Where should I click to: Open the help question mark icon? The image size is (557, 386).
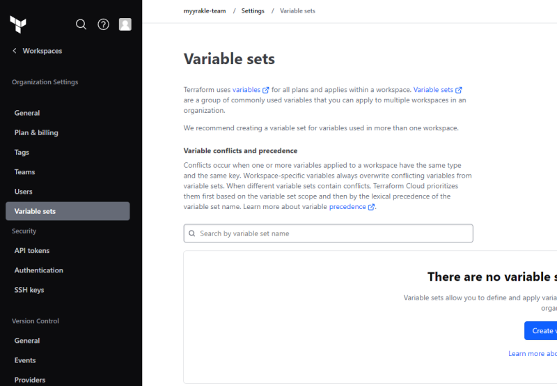pyautogui.click(x=103, y=24)
